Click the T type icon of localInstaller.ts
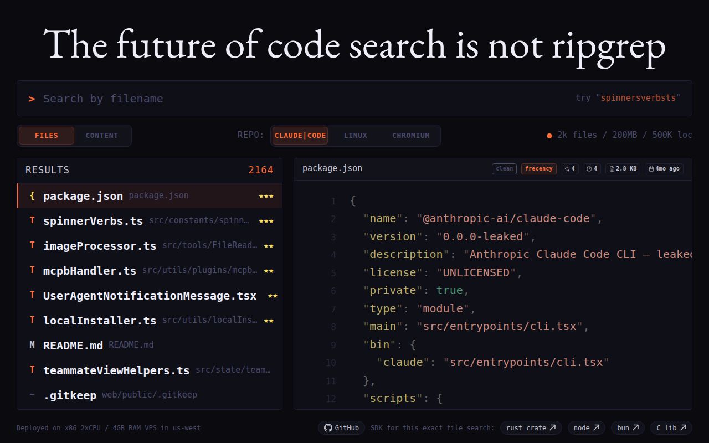The image size is (709, 443). pos(32,320)
